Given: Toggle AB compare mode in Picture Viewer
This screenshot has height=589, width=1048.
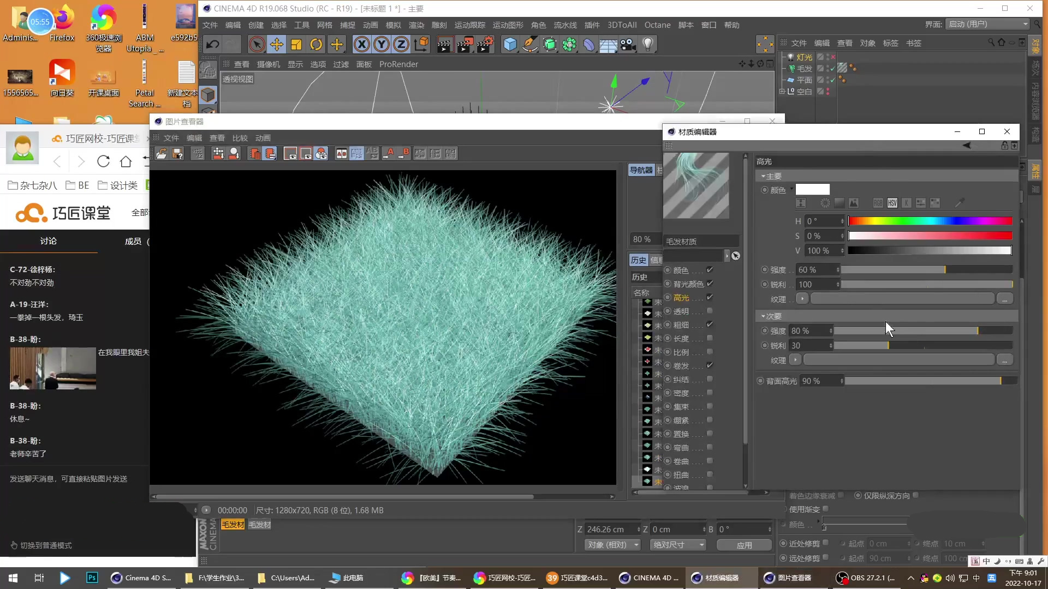Looking at the screenshot, I should (341, 154).
